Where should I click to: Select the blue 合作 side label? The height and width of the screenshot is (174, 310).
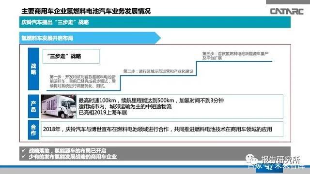pyautogui.click(x=33, y=130)
